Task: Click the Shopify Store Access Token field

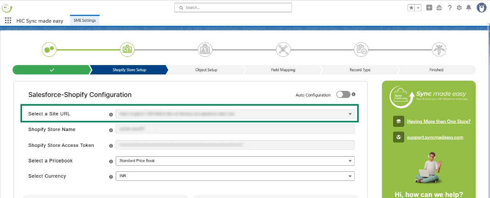Action: coord(235,145)
